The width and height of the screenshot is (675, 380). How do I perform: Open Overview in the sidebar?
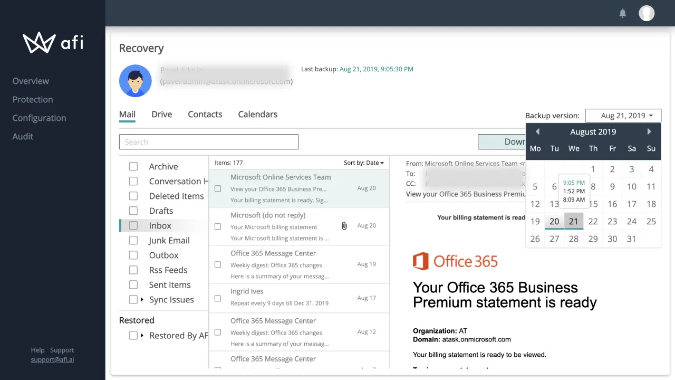31,81
